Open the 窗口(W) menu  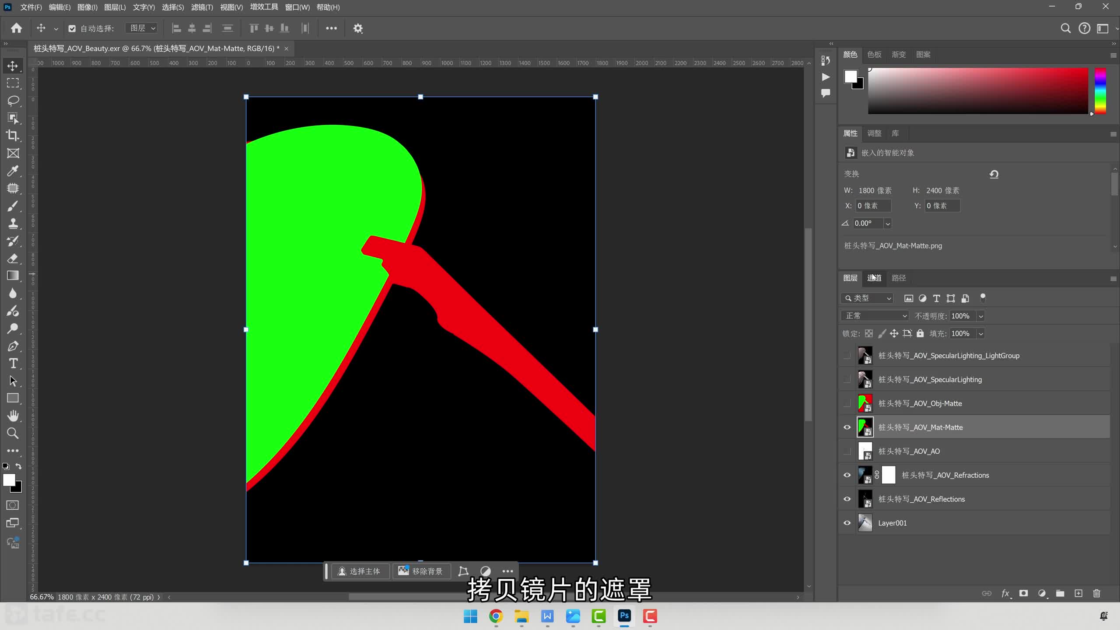click(x=297, y=7)
